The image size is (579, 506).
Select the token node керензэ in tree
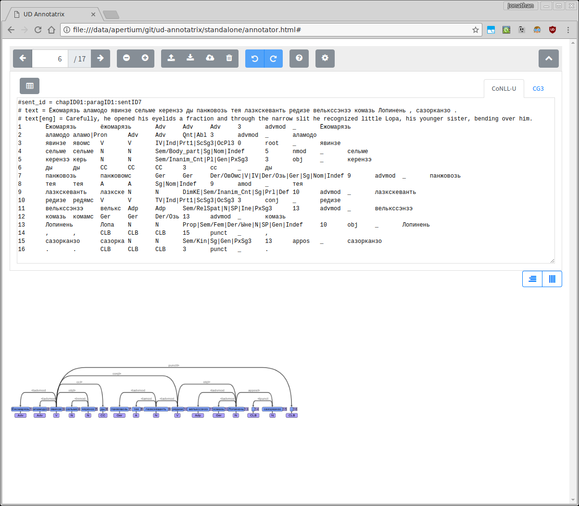point(88,409)
